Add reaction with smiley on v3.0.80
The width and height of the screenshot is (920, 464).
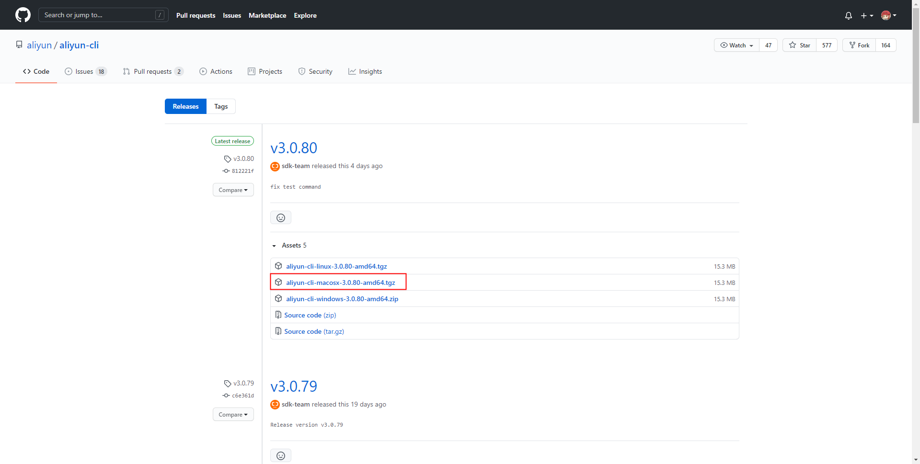point(281,218)
